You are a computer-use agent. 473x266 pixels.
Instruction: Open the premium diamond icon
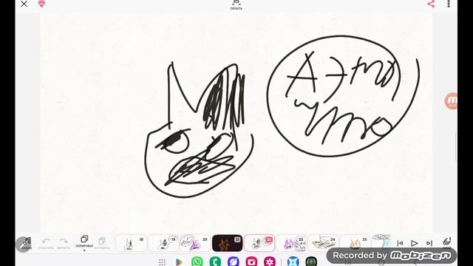41,4
